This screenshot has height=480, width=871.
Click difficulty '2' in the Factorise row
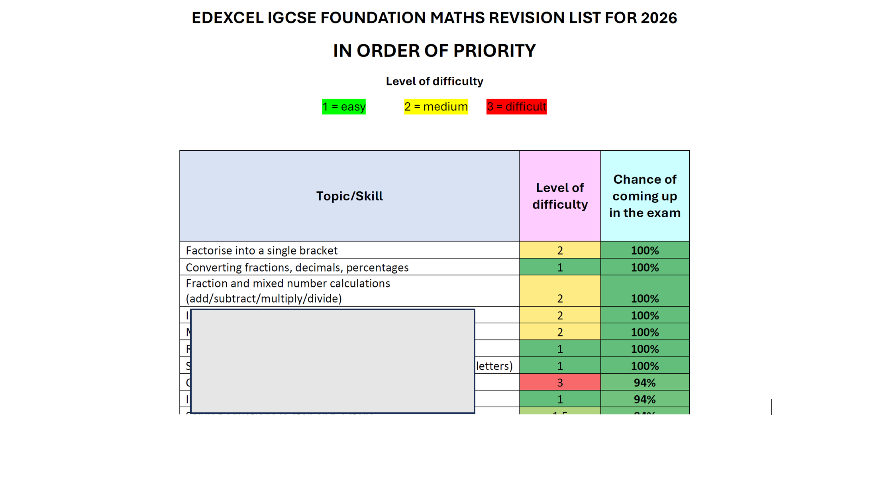[560, 251]
